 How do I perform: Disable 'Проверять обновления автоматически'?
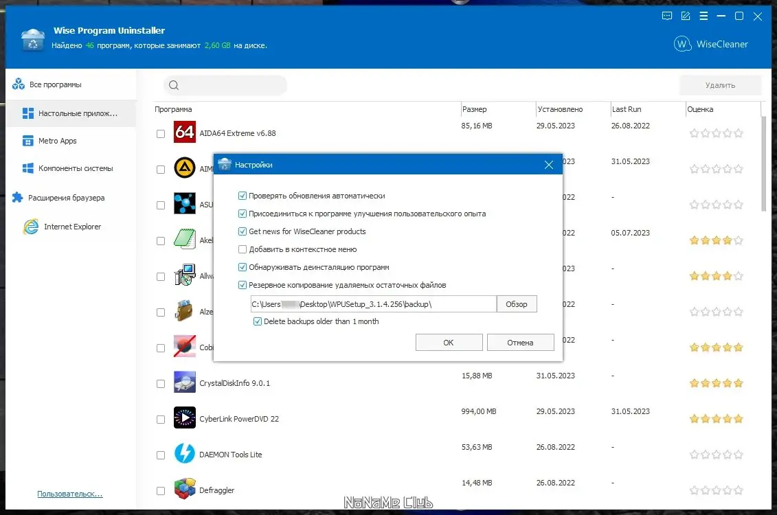243,195
